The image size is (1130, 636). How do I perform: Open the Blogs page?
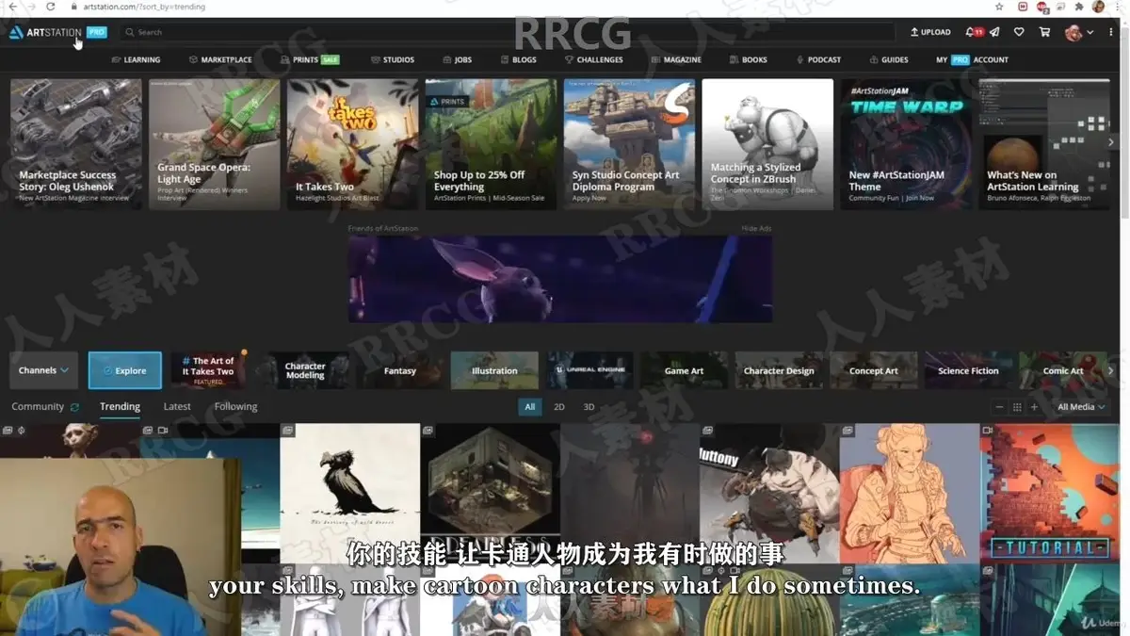pyautogui.click(x=519, y=59)
